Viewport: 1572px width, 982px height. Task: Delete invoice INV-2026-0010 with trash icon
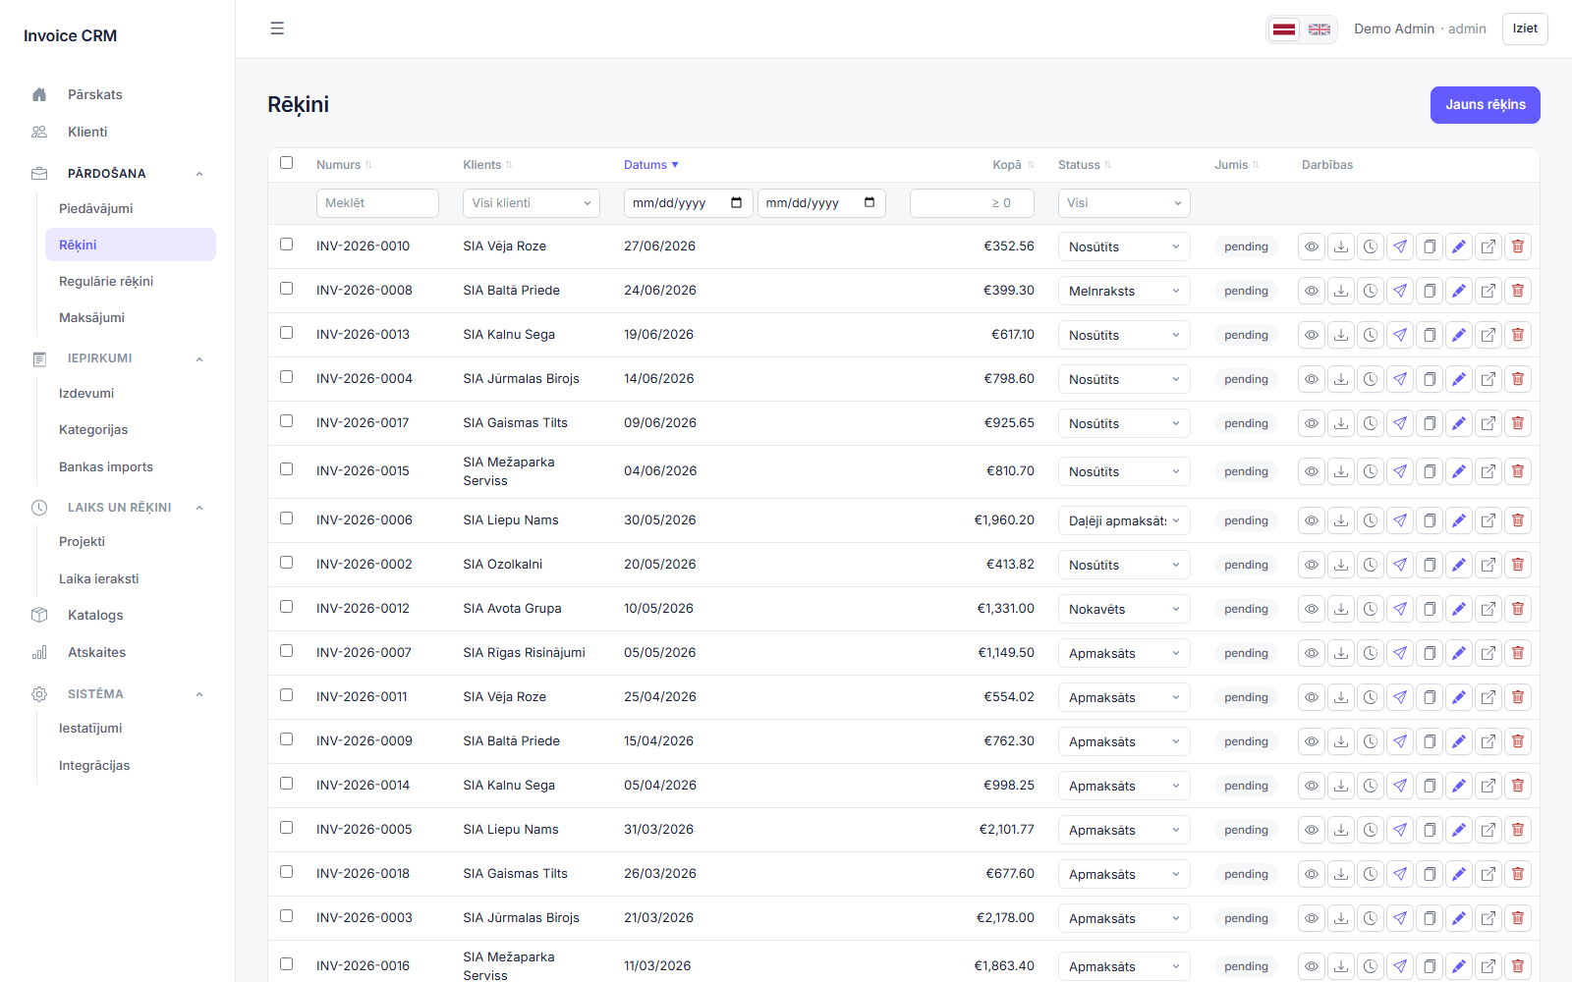[x=1518, y=246]
